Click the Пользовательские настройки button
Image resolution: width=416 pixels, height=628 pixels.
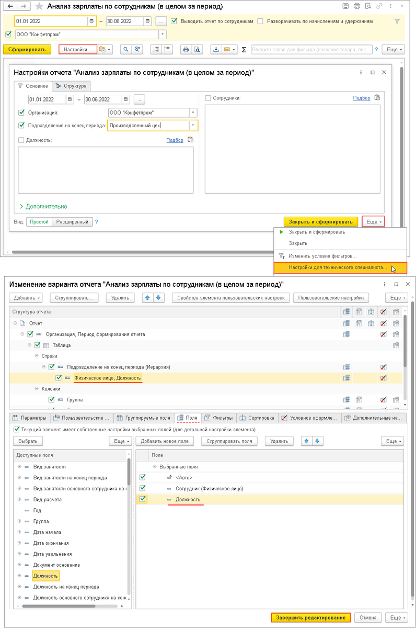click(331, 298)
